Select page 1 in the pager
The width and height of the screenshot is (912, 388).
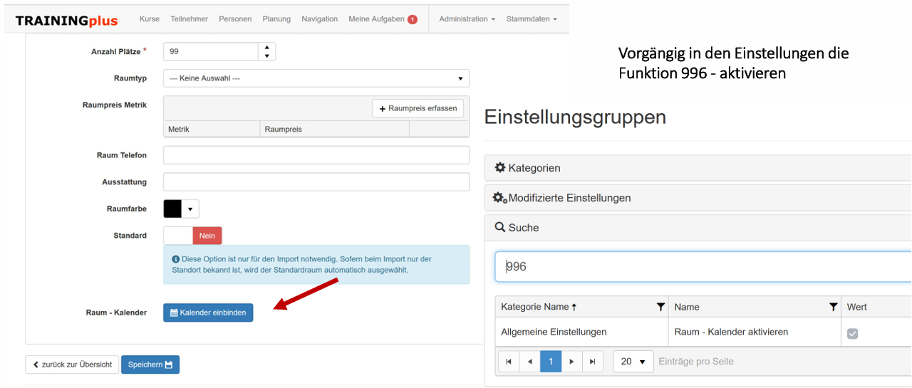(551, 362)
